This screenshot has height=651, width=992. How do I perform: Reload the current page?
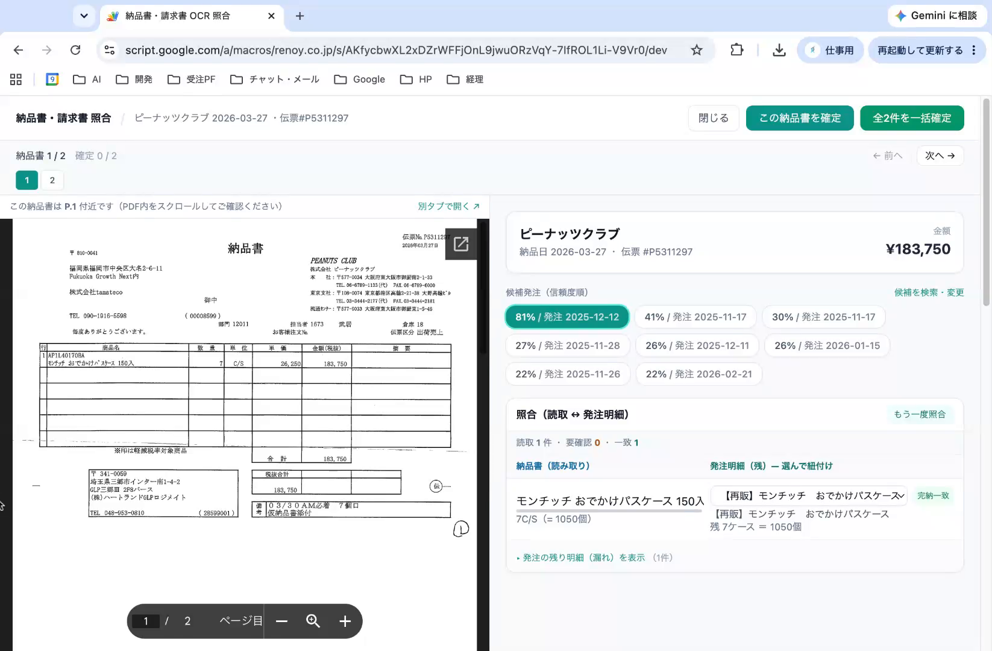[75, 50]
